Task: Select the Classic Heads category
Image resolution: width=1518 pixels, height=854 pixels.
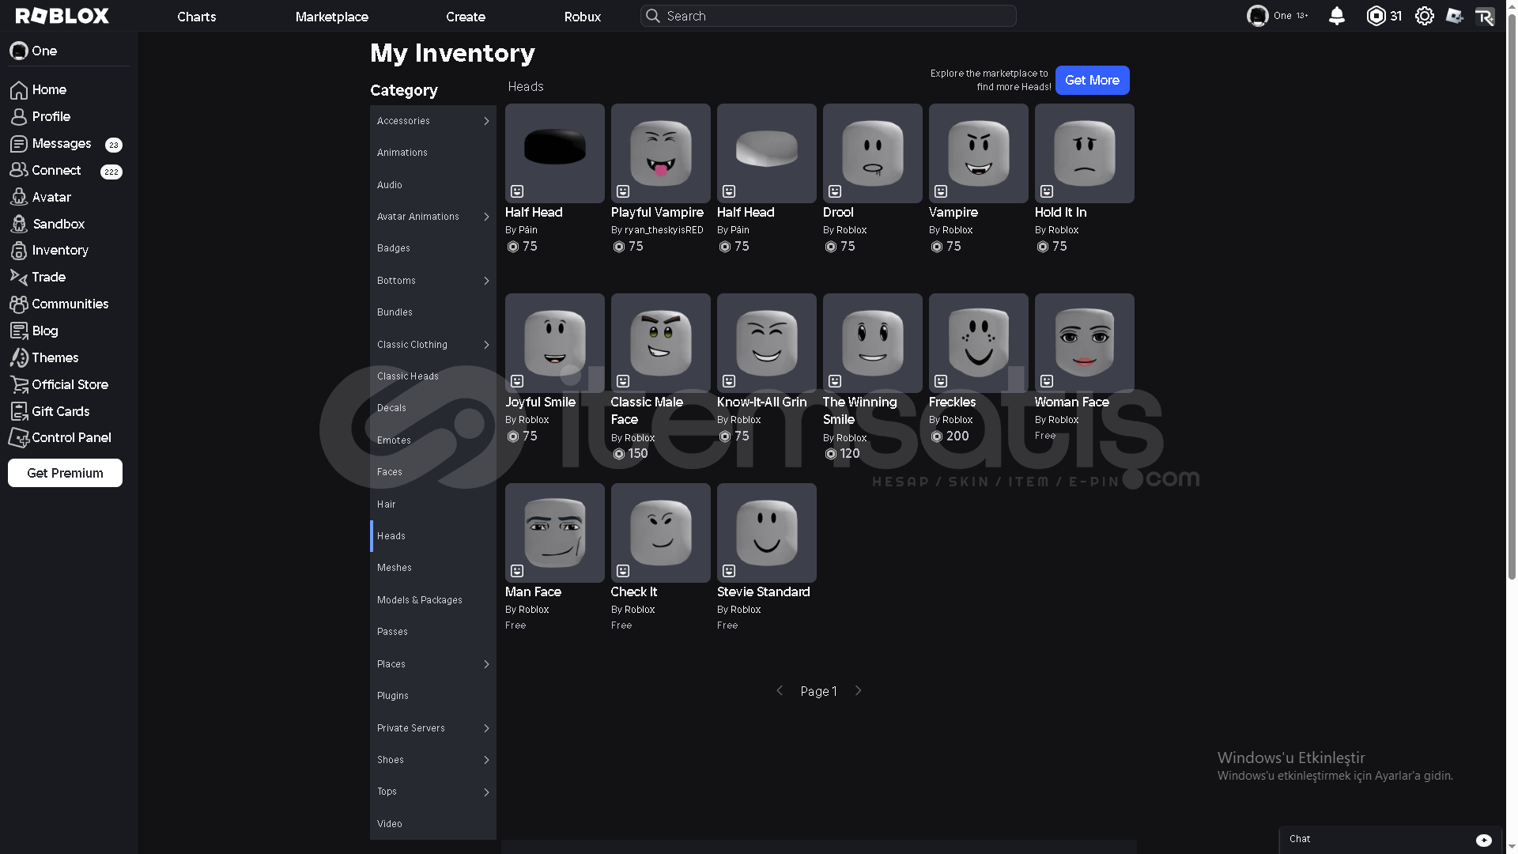Action: (x=433, y=376)
